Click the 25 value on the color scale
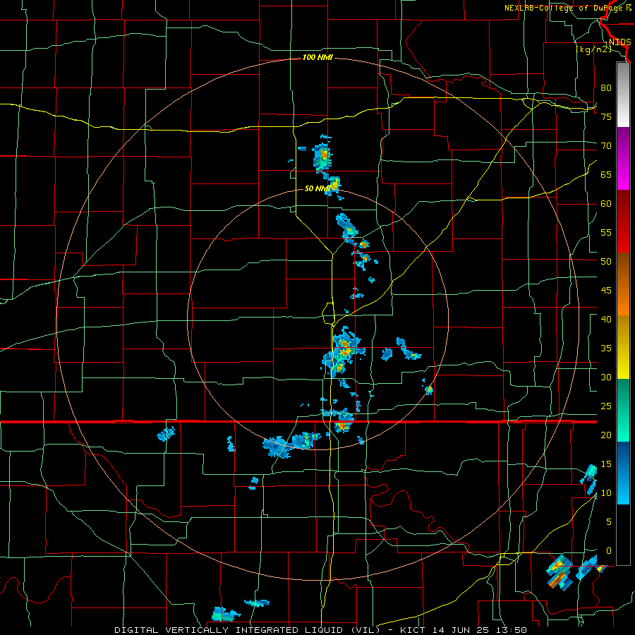635x635 pixels. pos(606,406)
